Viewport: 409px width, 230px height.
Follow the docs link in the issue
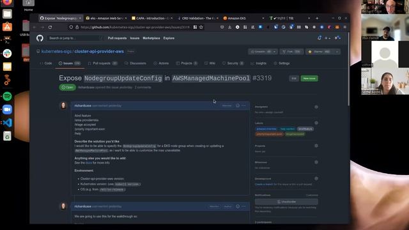89,163
